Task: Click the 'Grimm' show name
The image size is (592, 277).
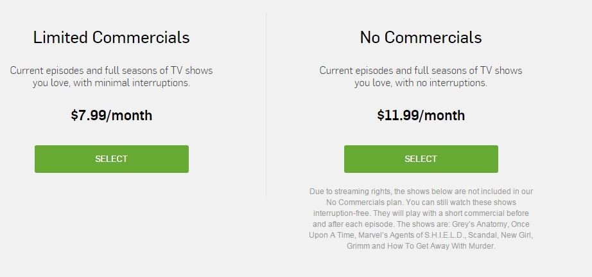Action: [358, 246]
